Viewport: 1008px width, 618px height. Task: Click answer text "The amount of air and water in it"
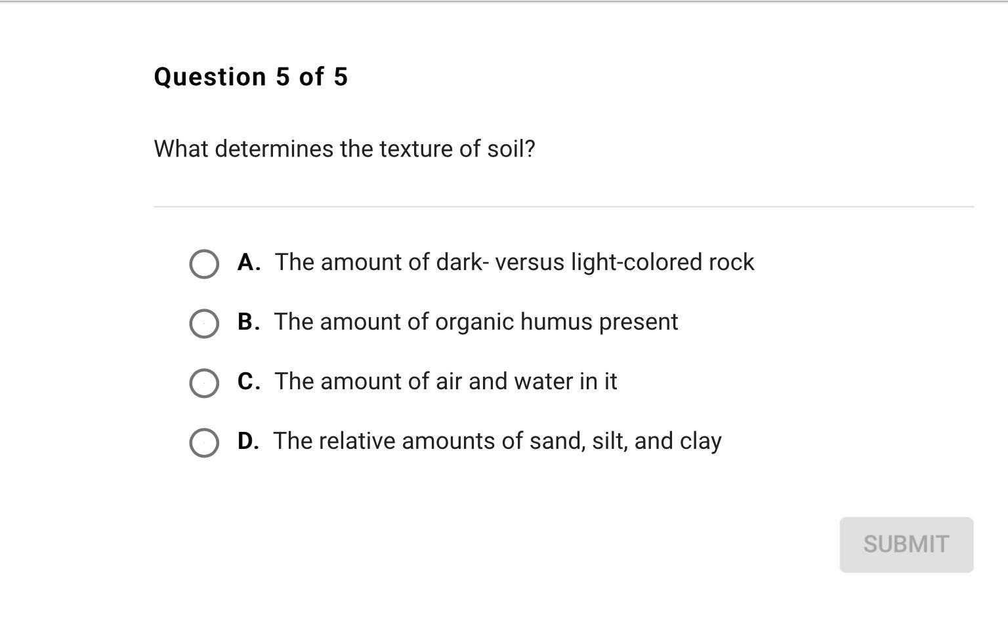446,381
